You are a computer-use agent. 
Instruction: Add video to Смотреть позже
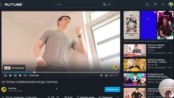(x=86, y=97)
